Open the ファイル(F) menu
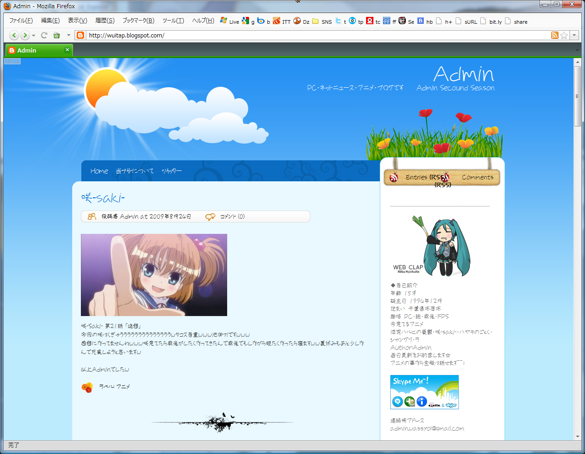The height and width of the screenshot is (454, 585). tap(21, 21)
